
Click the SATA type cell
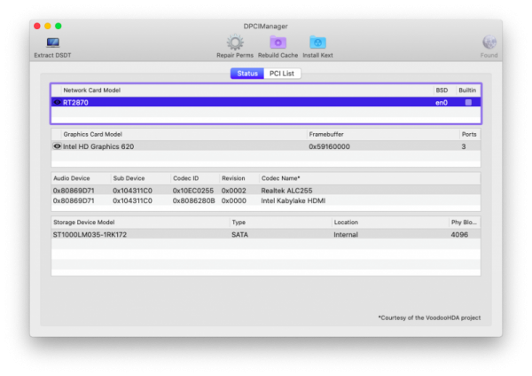pyautogui.click(x=239, y=234)
